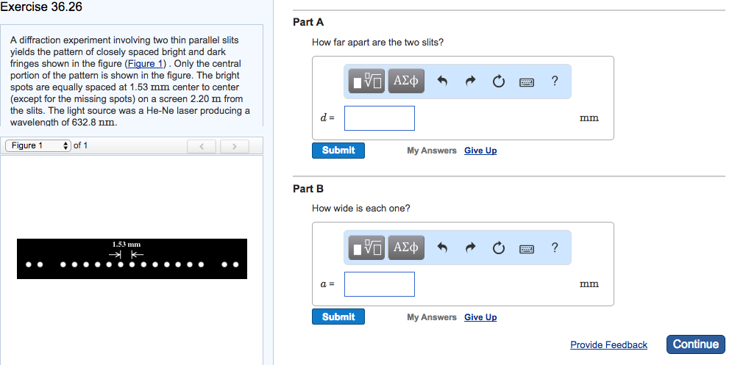732x365 pixels.
Task: Click redo arrow in Part B toolbar
Action: pyautogui.click(x=471, y=247)
